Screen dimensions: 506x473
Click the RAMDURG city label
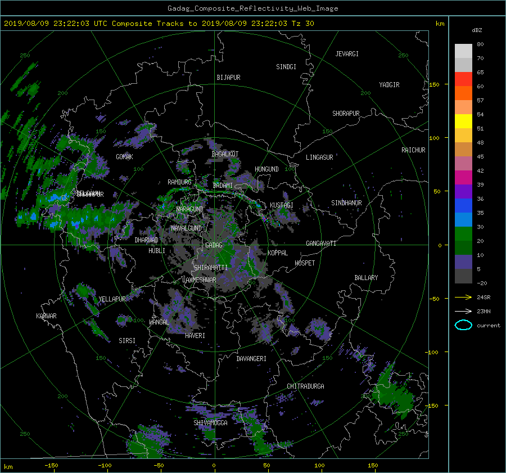(179, 182)
